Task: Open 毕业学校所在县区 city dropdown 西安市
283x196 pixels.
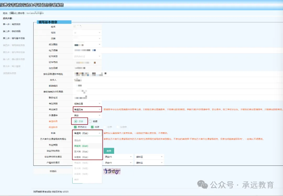Action: click(x=118, y=157)
